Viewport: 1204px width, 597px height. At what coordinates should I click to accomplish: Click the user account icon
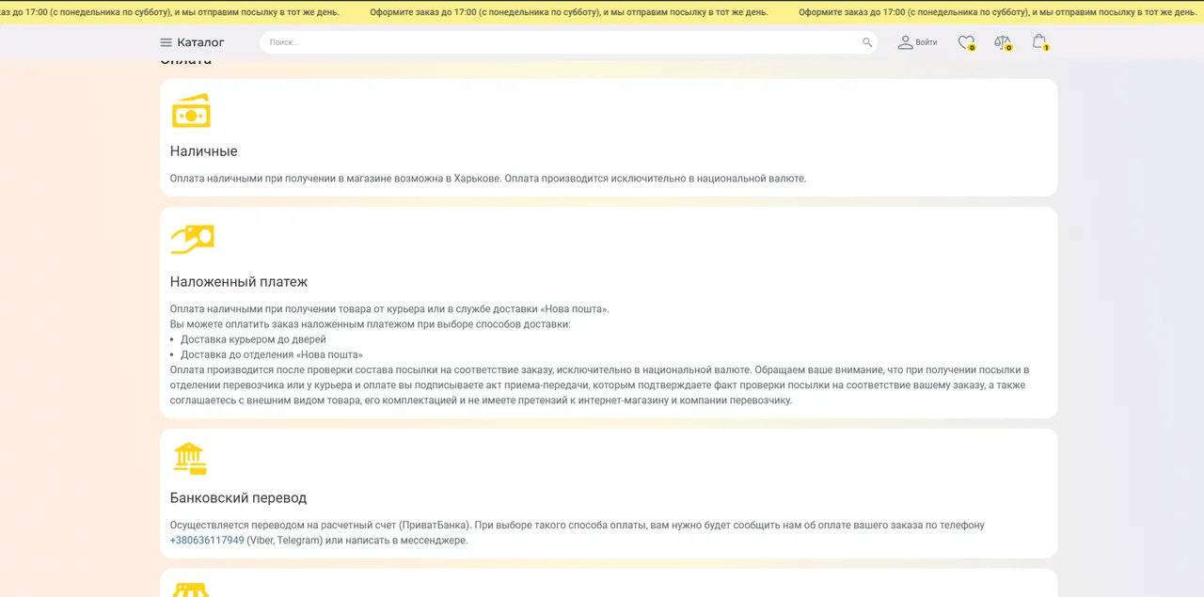click(x=905, y=42)
